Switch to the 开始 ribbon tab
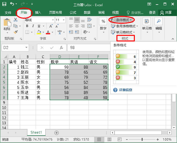Screen dimensions: 177x143 24,12
